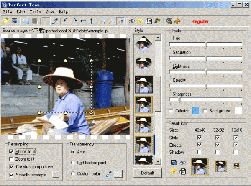The width and height of the screenshot is (251, 186).
Task: Click the grayed Paste icon in toolbar
Action: [35, 21]
